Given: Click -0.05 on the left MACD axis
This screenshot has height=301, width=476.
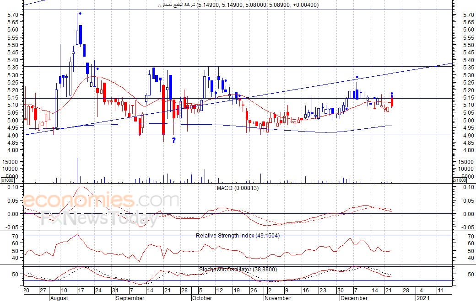Looking at the screenshot, I should click(12, 227).
